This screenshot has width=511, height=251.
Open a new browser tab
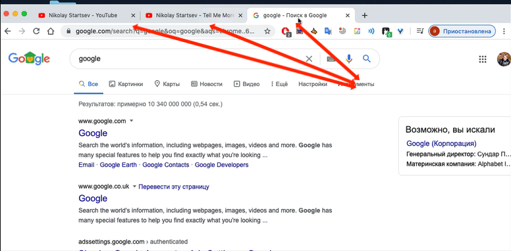click(x=365, y=15)
